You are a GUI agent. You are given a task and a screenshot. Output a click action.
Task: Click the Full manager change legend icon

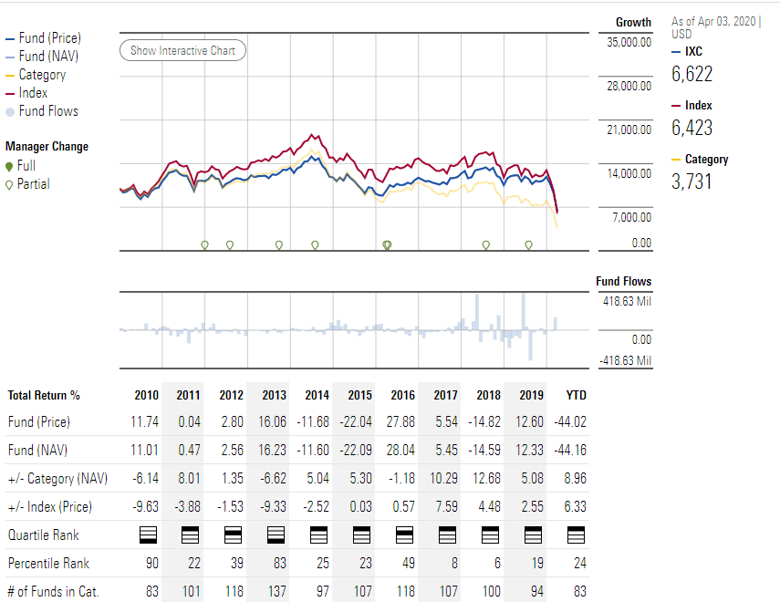click(9, 166)
